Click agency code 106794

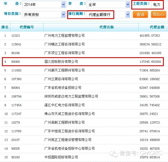(x=17, y=96)
